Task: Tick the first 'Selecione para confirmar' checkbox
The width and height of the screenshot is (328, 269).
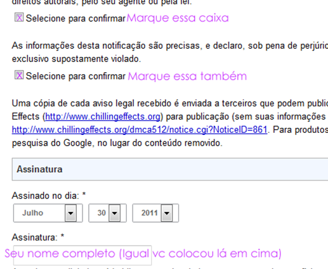Action: pyautogui.click(x=19, y=17)
